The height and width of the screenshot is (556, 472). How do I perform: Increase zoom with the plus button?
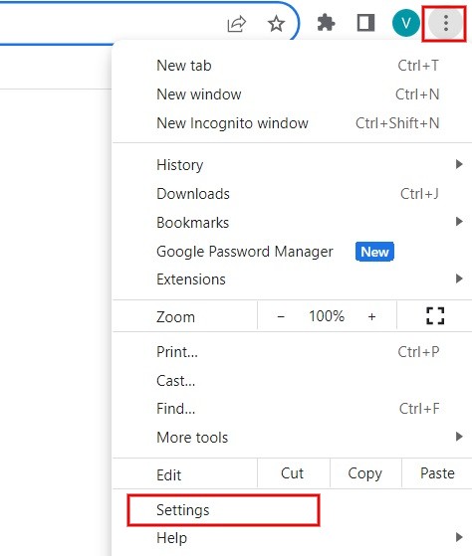(x=371, y=316)
